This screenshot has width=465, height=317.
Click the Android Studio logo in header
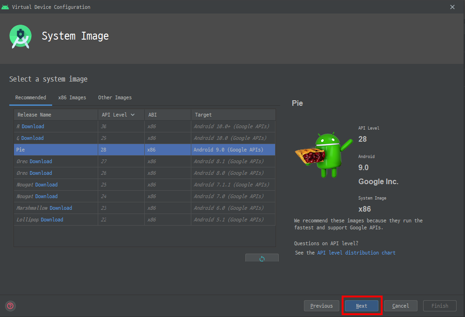(x=20, y=36)
